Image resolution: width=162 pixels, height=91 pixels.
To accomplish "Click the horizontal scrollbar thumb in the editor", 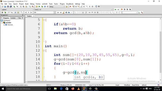I will coord(58,82).
